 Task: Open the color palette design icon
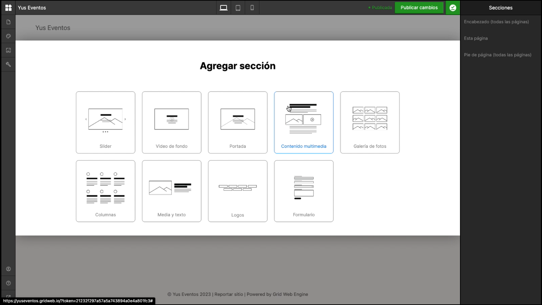pyautogui.click(x=8, y=36)
